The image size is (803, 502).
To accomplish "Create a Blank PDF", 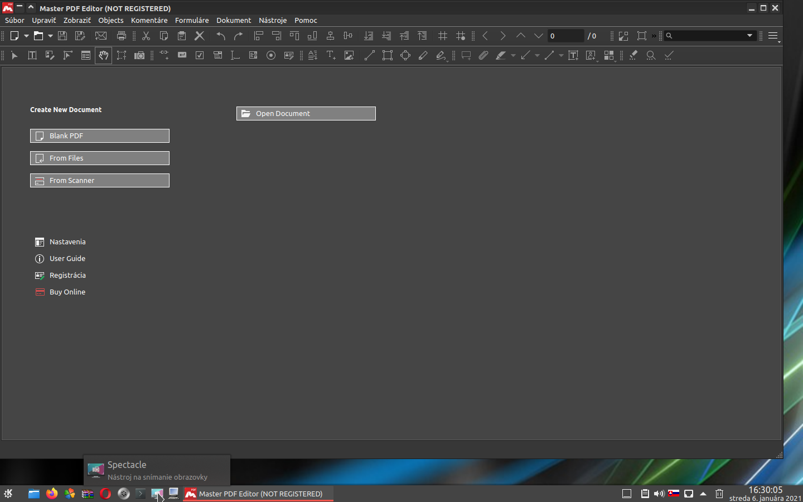I will coord(100,136).
